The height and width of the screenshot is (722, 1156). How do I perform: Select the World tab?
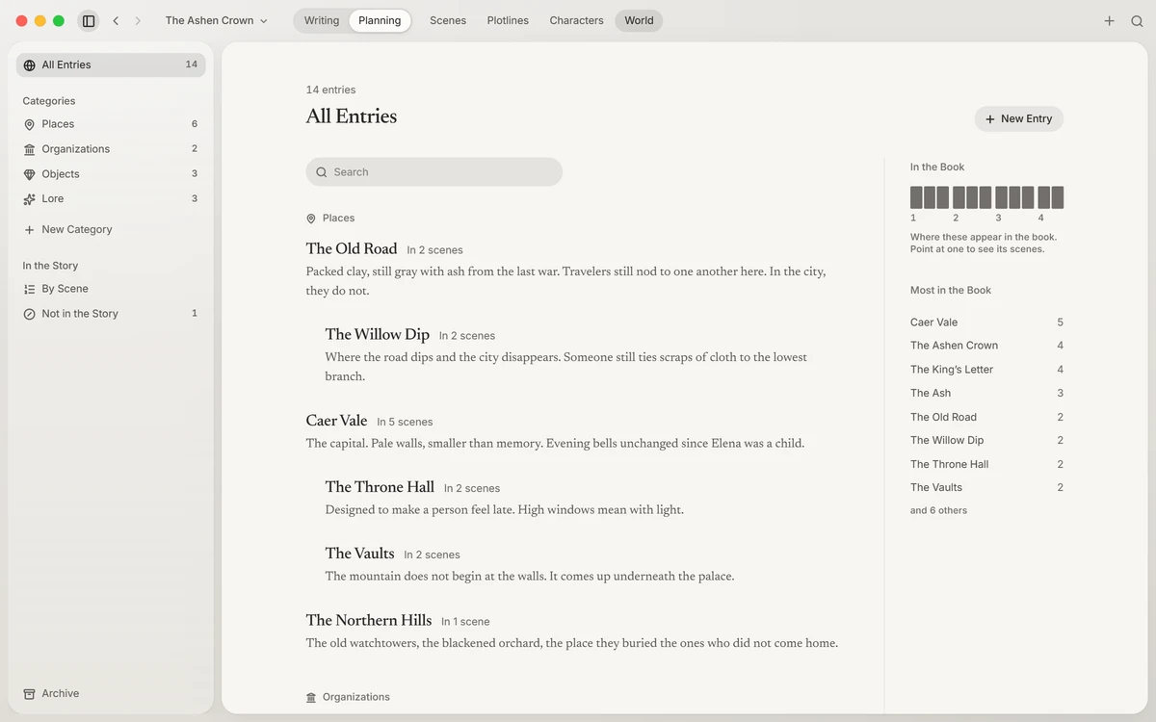(x=639, y=20)
